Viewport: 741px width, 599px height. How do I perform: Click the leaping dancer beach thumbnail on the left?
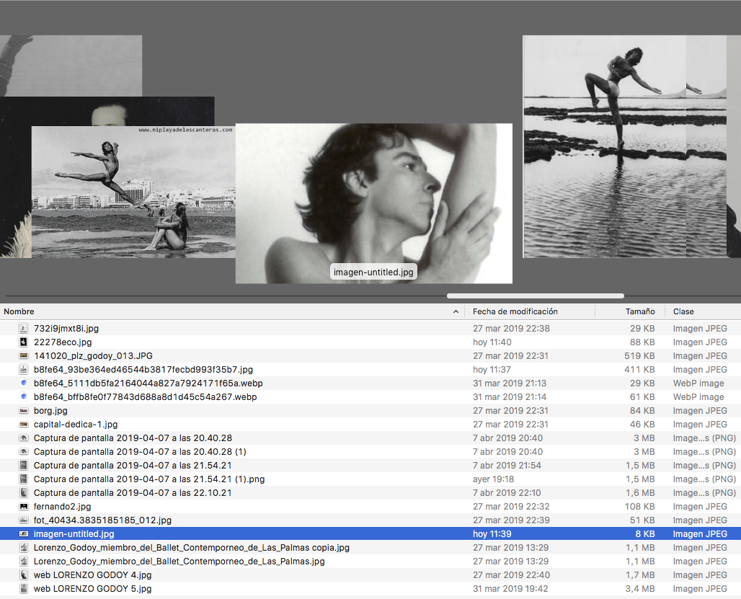(133, 192)
